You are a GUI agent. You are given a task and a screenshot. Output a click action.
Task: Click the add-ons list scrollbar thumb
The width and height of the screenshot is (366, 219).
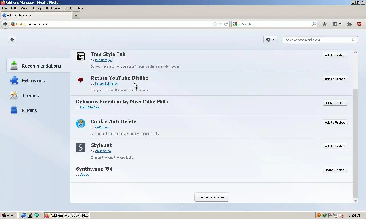355,143
